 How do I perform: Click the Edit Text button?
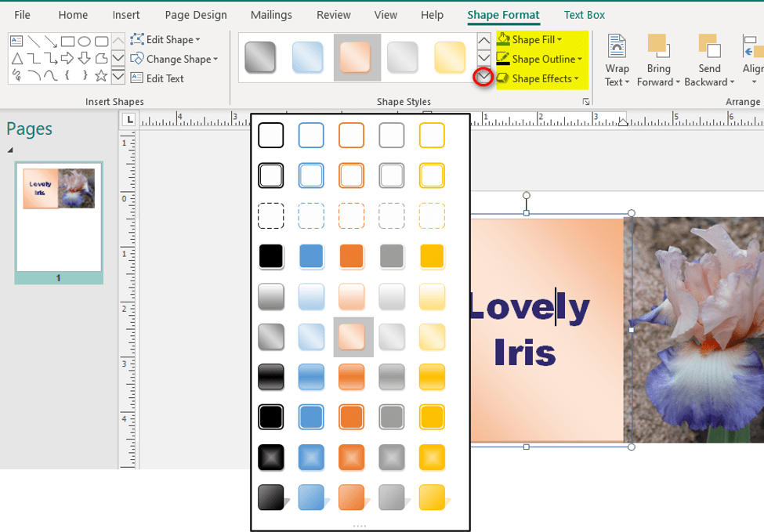pyautogui.click(x=158, y=78)
